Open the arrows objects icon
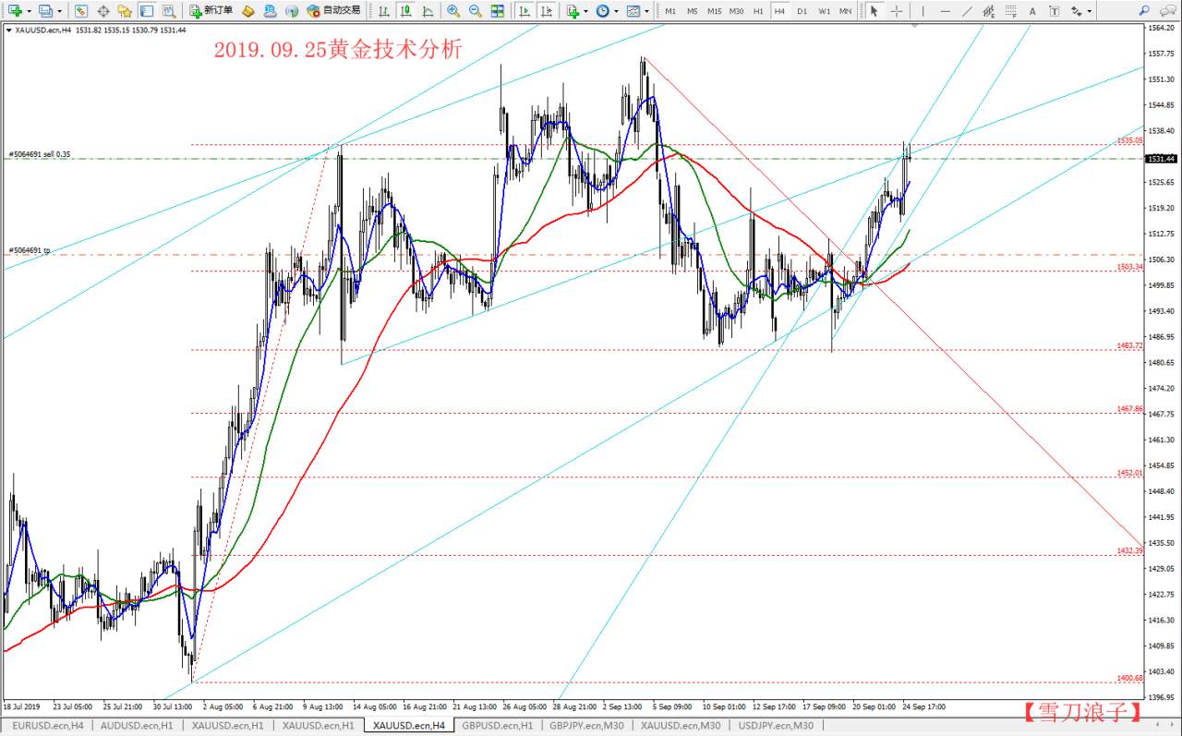 1076,11
